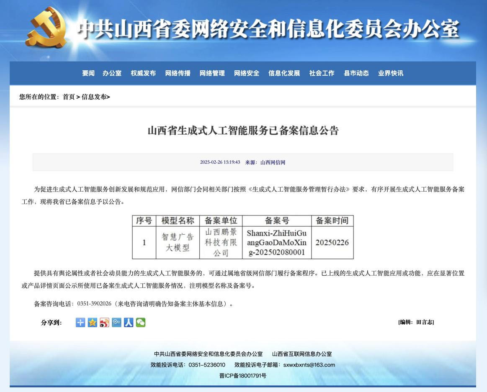Go to 首页 via breadcrumb link
The image size is (487, 392).
(68, 97)
